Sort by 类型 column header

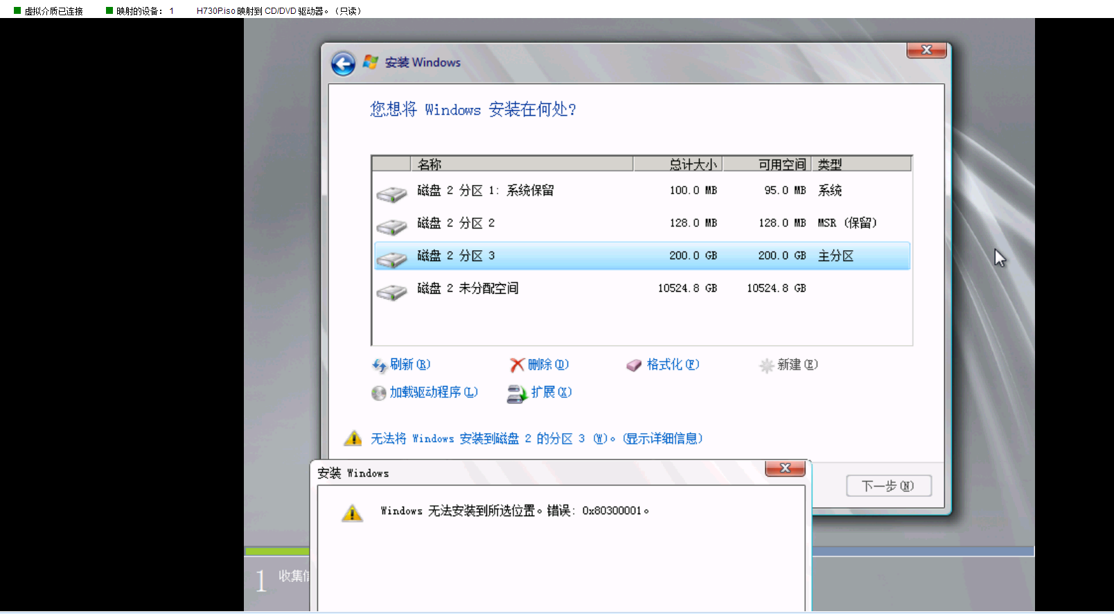tap(861, 164)
